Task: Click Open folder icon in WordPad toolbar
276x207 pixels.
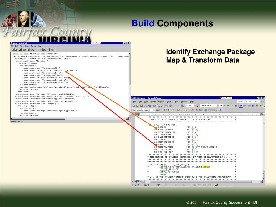Action: pos(16,50)
